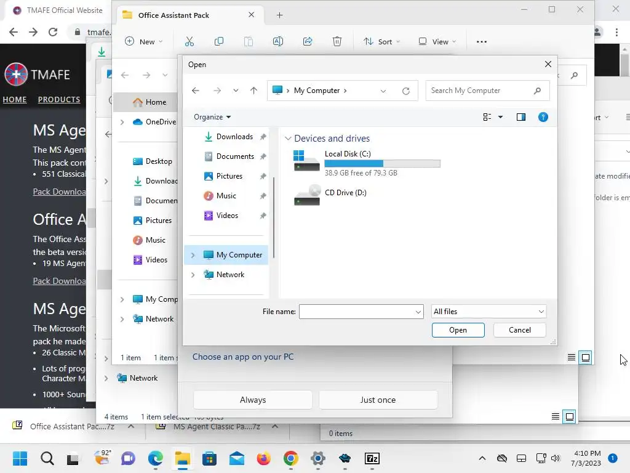Click the Refresh icon in Open dialog address bar
The width and height of the screenshot is (630, 473).
406,91
